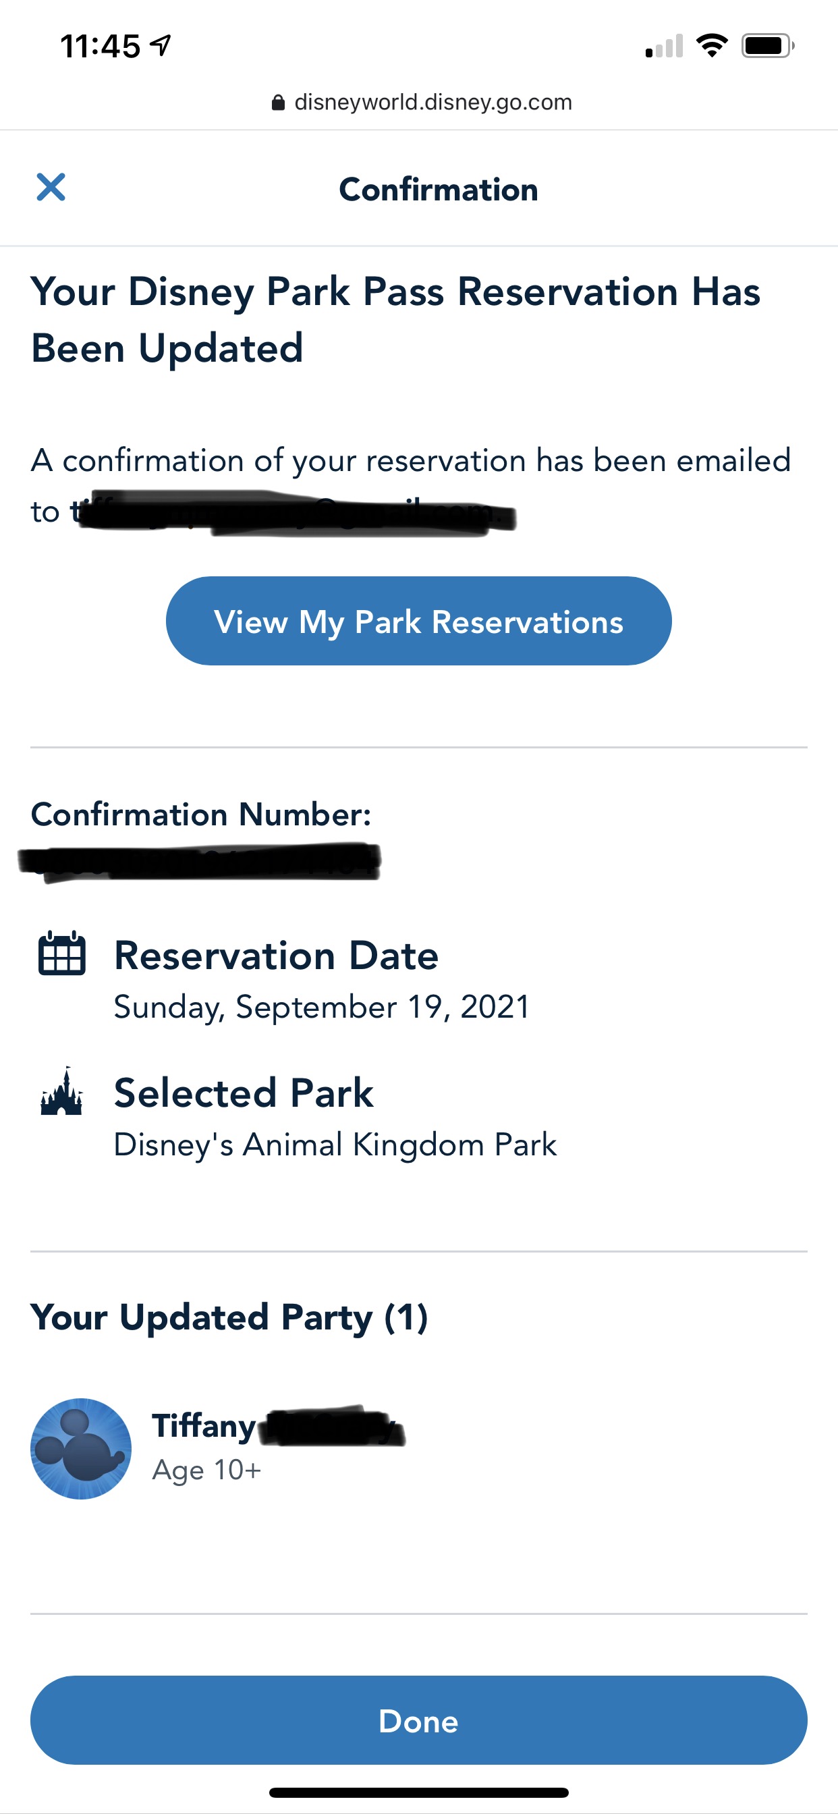Tap the cellular signal bars icon
This screenshot has width=838, height=1814.
(x=664, y=47)
